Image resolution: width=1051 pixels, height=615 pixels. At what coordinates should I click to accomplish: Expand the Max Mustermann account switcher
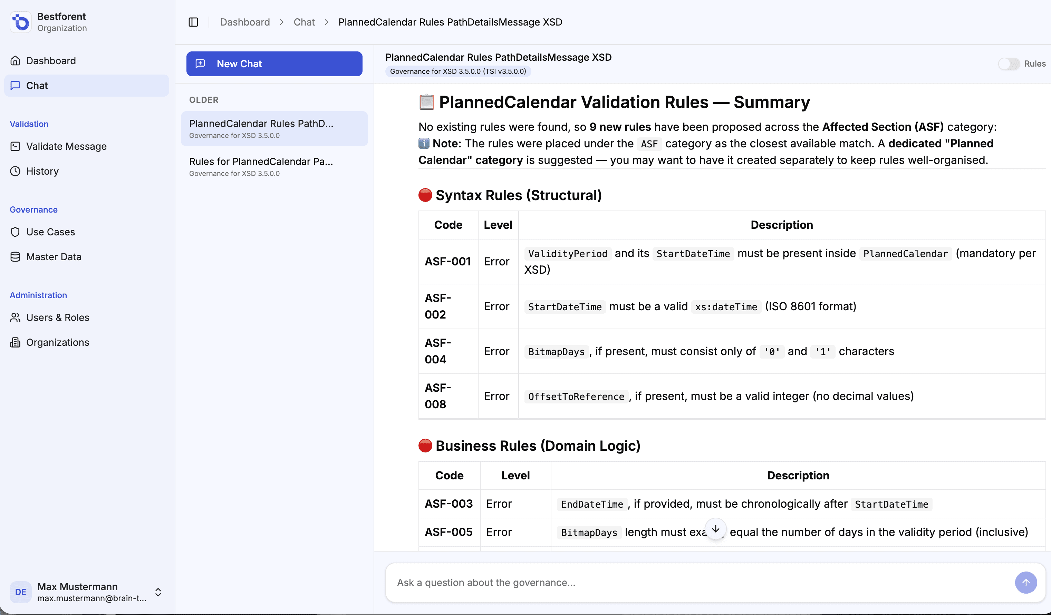coord(158,592)
